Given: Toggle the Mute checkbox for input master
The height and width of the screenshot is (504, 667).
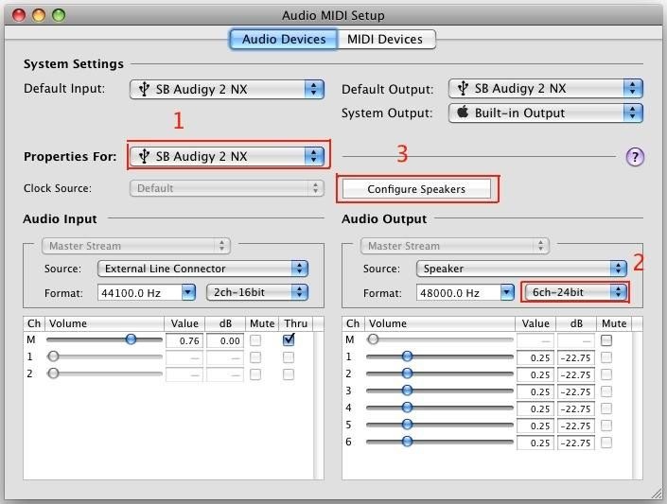Looking at the screenshot, I should pos(255,340).
